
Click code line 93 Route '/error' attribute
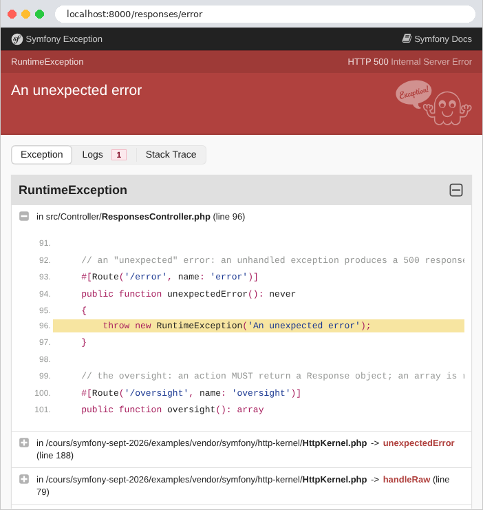click(x=169, y=277)
